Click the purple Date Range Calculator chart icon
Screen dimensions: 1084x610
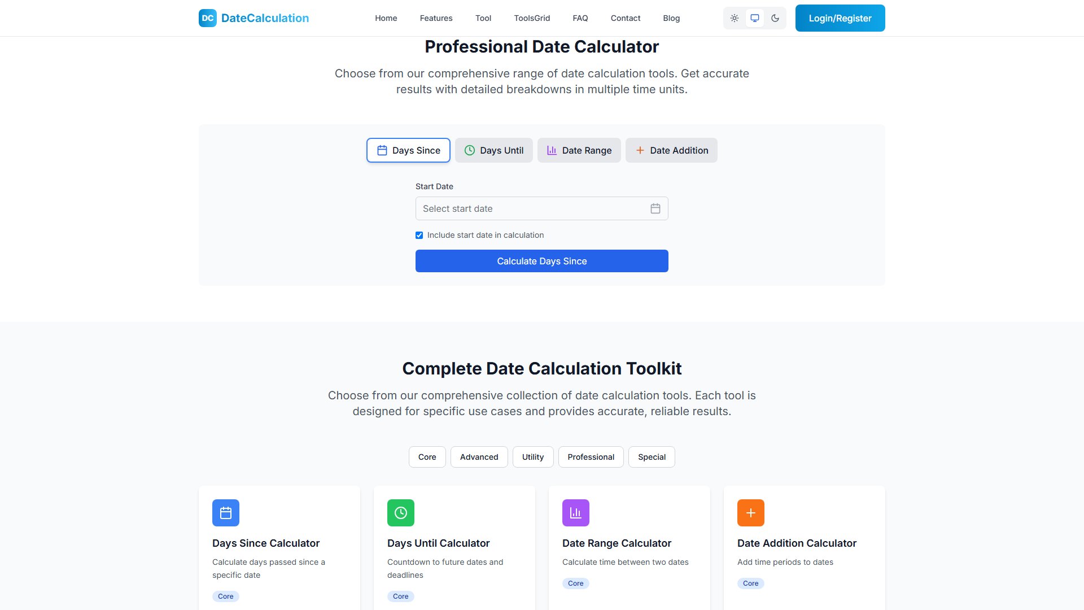[576, 513]
